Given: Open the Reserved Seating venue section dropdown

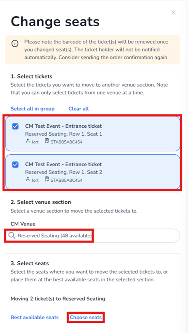Looking at the screenshot, I should pyautogui.click(x=92, y=236).
